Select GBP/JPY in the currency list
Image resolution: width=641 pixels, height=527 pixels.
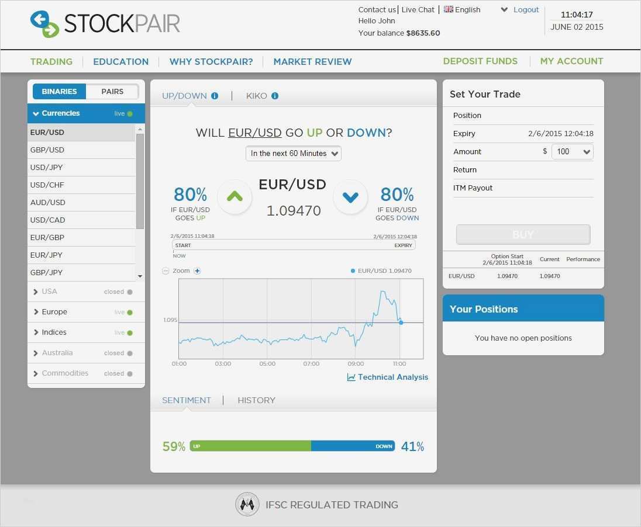(81, 273)
